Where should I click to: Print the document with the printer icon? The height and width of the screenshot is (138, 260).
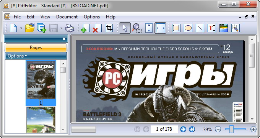[70, 28]
